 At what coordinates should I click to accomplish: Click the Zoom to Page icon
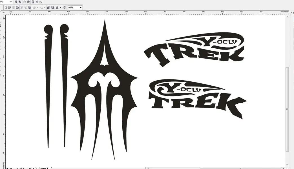[33, 2]
